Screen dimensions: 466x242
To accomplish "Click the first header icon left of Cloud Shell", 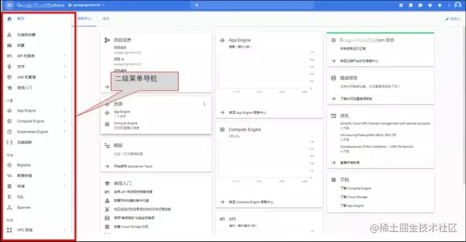I will coord(401,5).
